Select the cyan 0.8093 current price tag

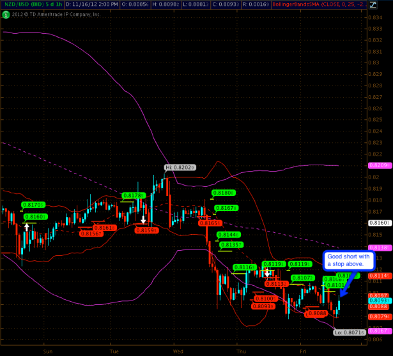(380, 300)
